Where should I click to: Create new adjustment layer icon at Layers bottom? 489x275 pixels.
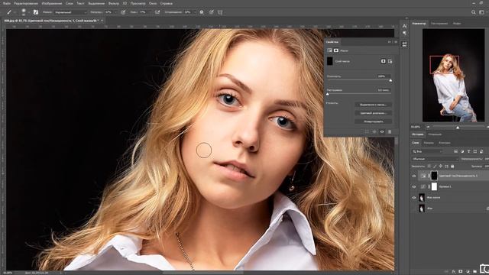click(468, 272)
